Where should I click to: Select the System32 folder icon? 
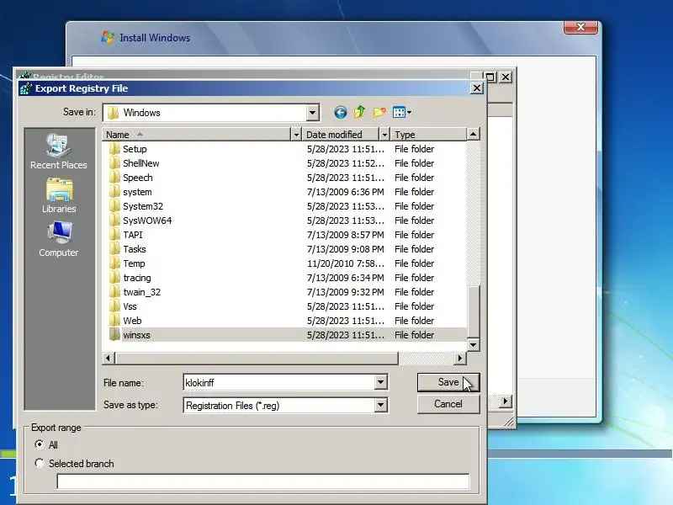point(114,206)
